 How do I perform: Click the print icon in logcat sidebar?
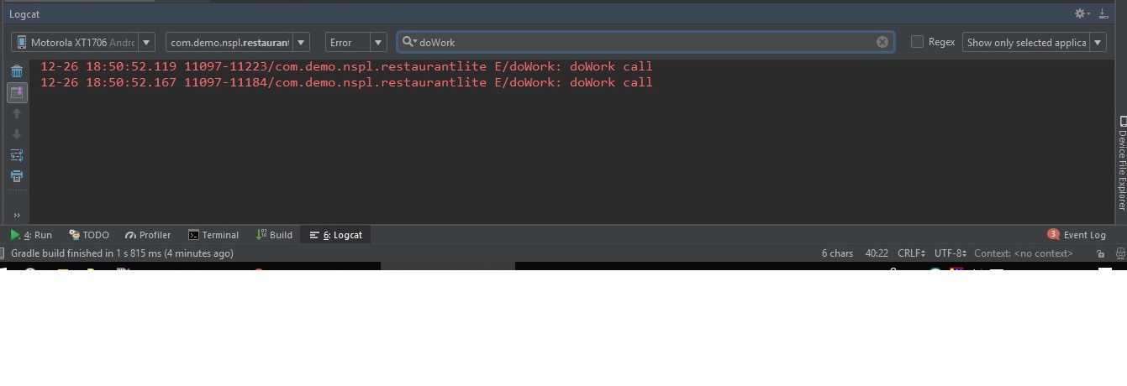click(x=17, y=176)
